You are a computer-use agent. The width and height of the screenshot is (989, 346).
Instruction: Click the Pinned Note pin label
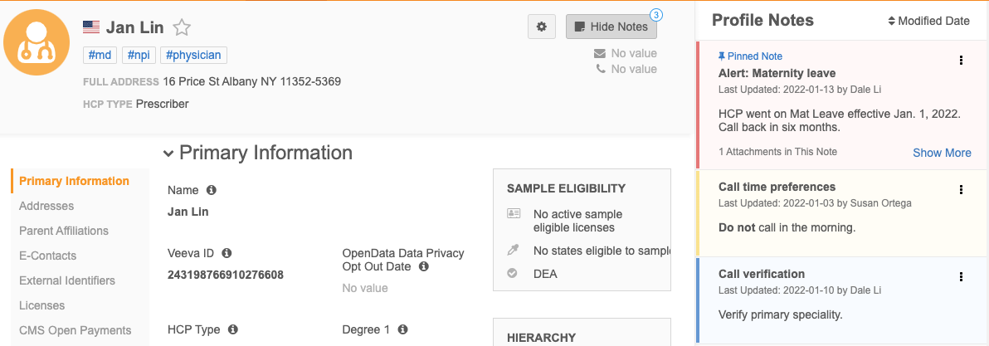coord(750,56)
